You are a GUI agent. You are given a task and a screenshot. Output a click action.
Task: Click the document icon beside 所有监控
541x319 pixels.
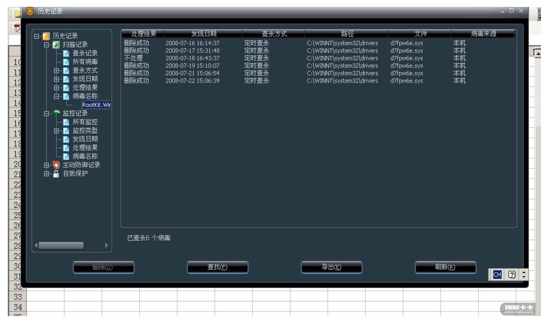coord(66,122)
